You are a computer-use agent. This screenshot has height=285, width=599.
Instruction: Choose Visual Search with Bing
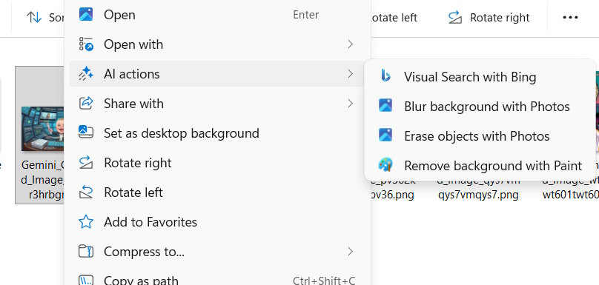(x=480, y=77)
